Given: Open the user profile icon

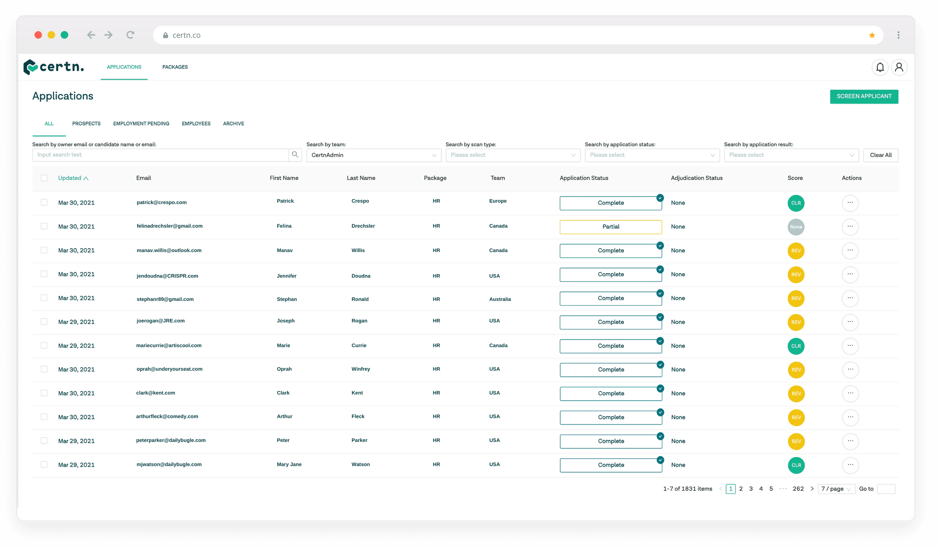Looking at the screenshot, I should coord(899,67).
